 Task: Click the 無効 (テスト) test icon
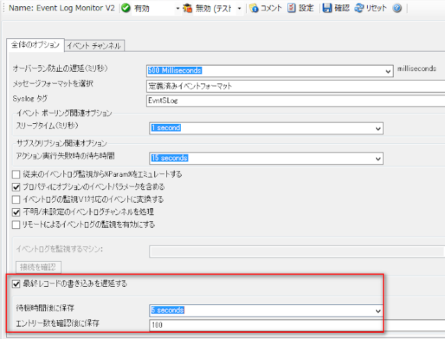pyautogui.click(x=187, y=8)
